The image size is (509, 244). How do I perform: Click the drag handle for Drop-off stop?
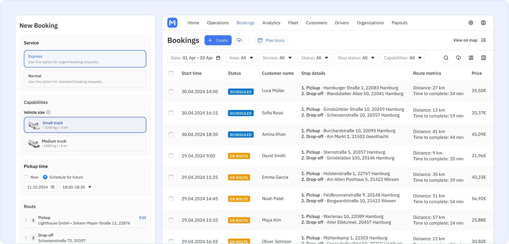[x=26, y=238]
